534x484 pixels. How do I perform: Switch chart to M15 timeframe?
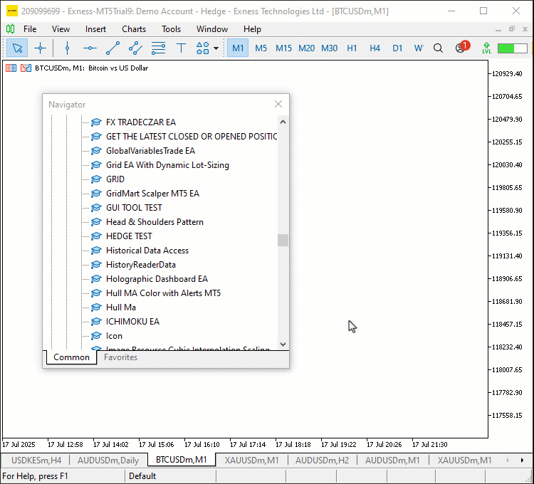[283, 48]
